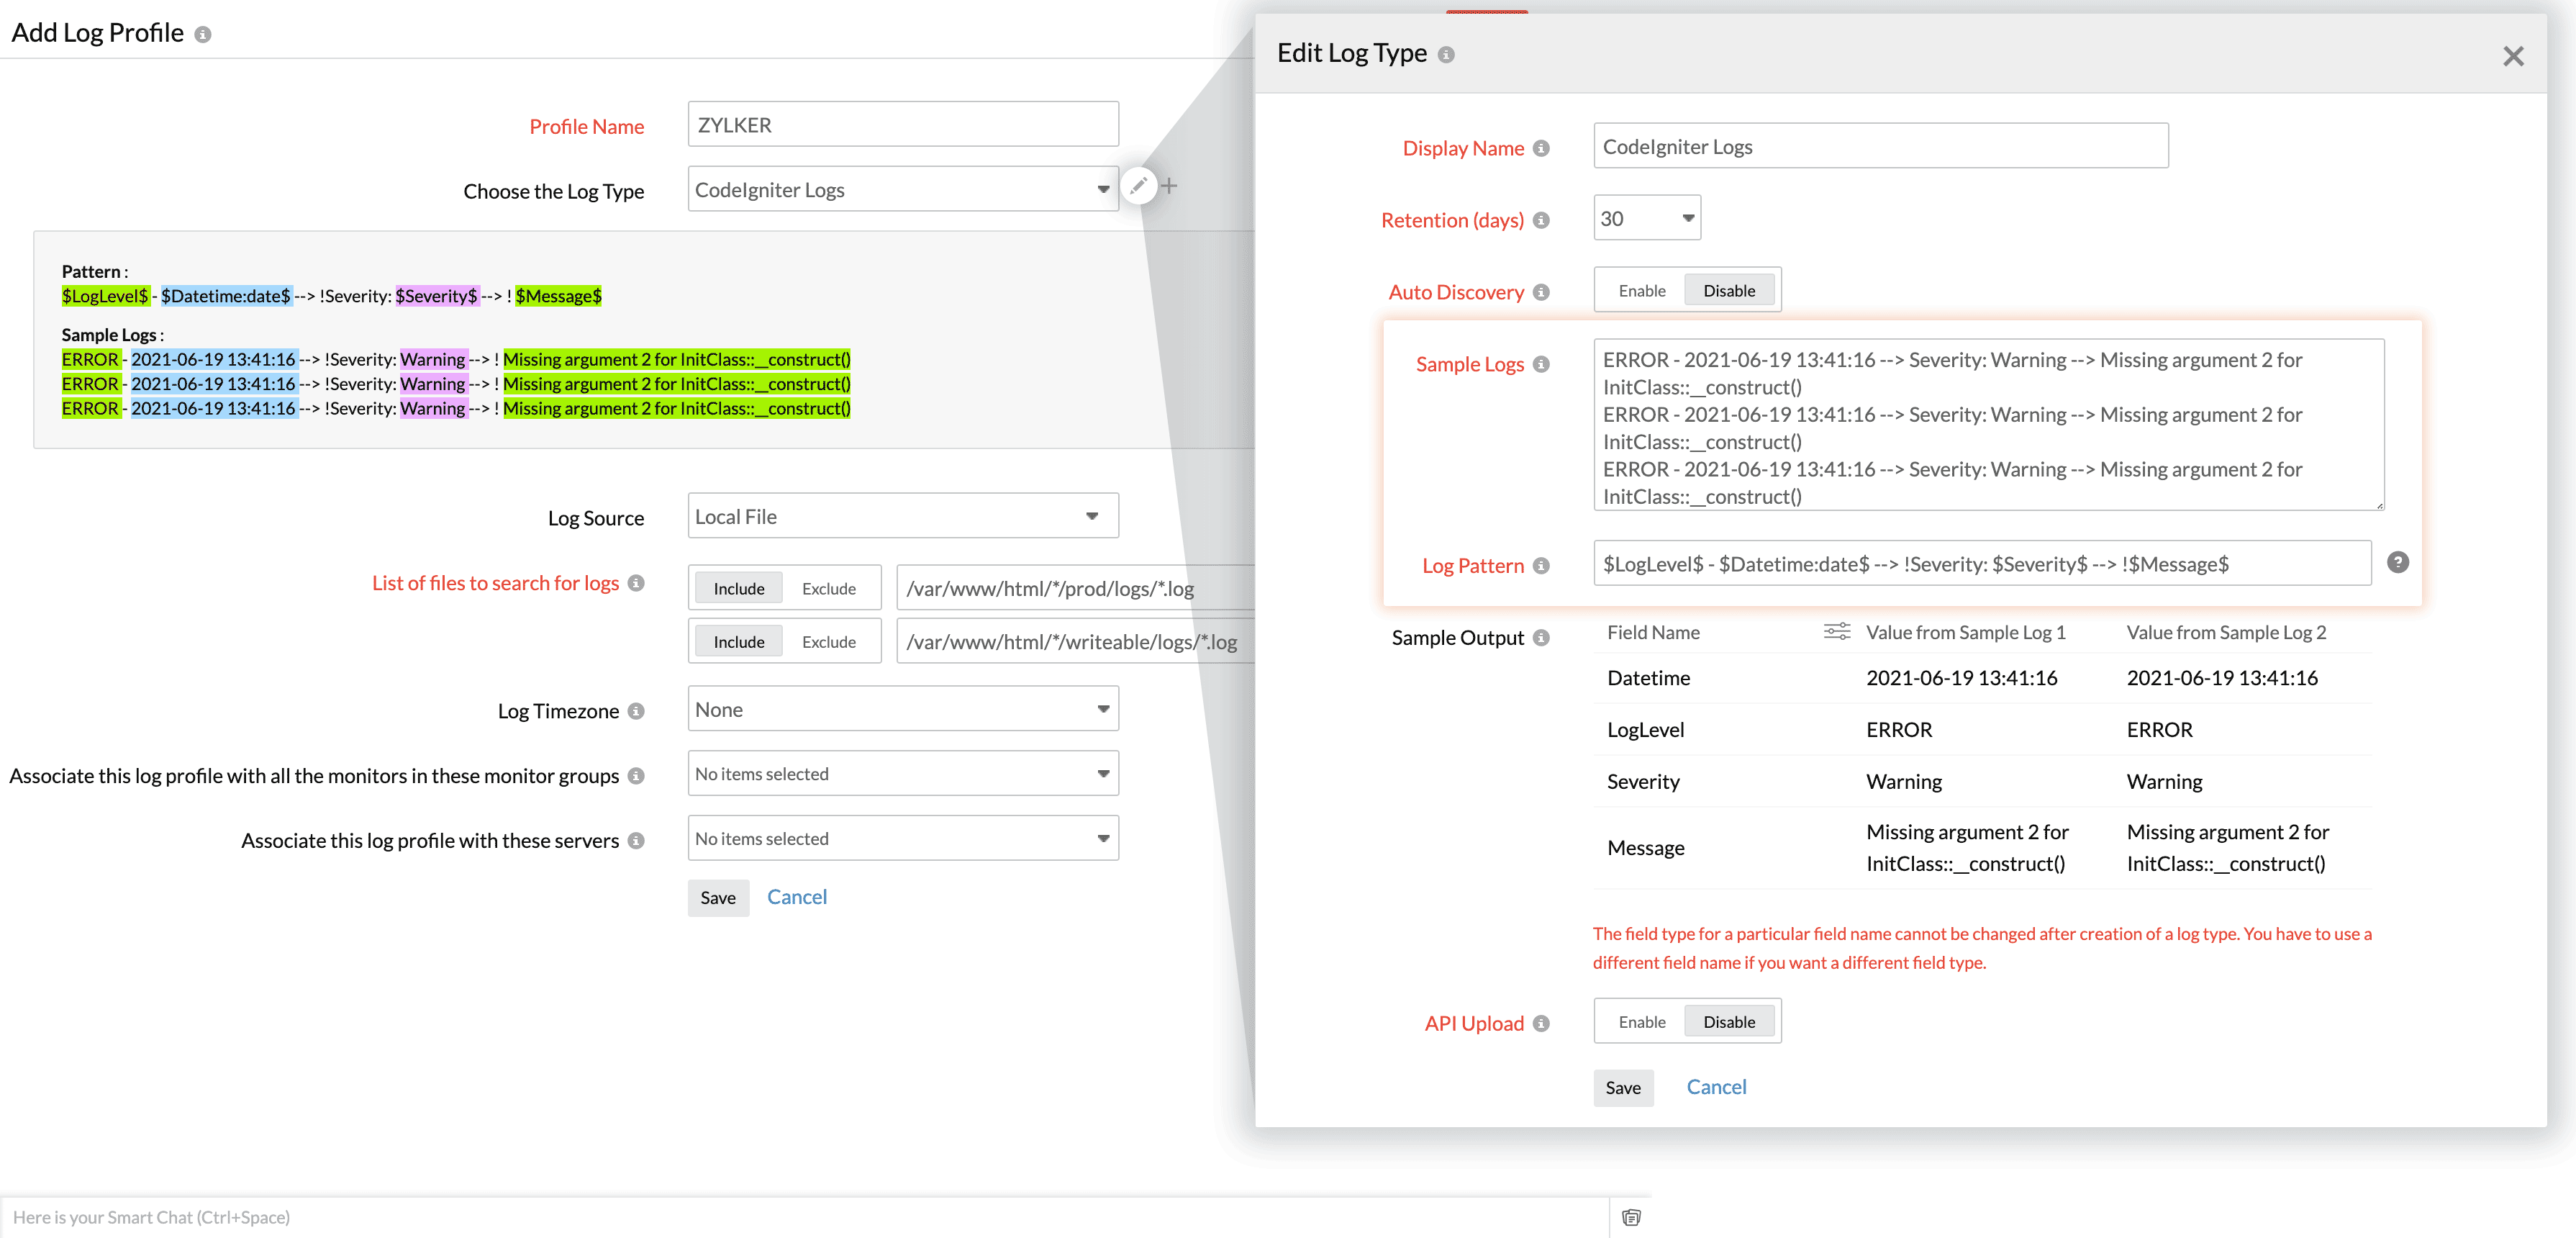The image size is (2576, 1238).
Task: Edit the Display Name field showing CodeIgniter Logs
Action: tap(1880, 146)
